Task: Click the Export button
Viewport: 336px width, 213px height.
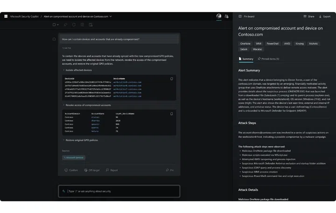Action: click(x=324, y=16)
